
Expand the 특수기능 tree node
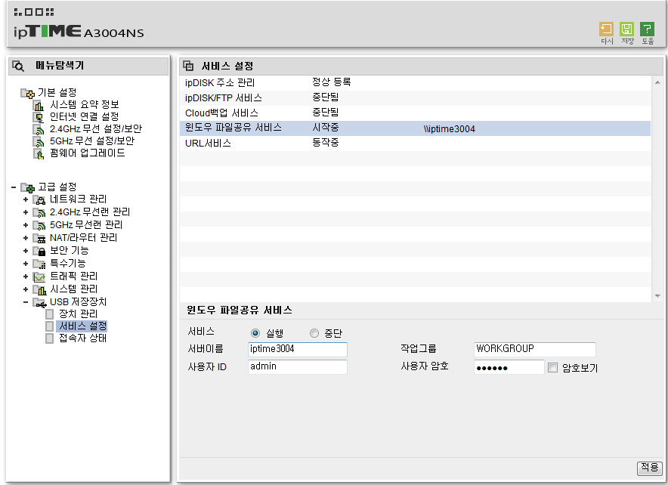[x=26, y=264]
